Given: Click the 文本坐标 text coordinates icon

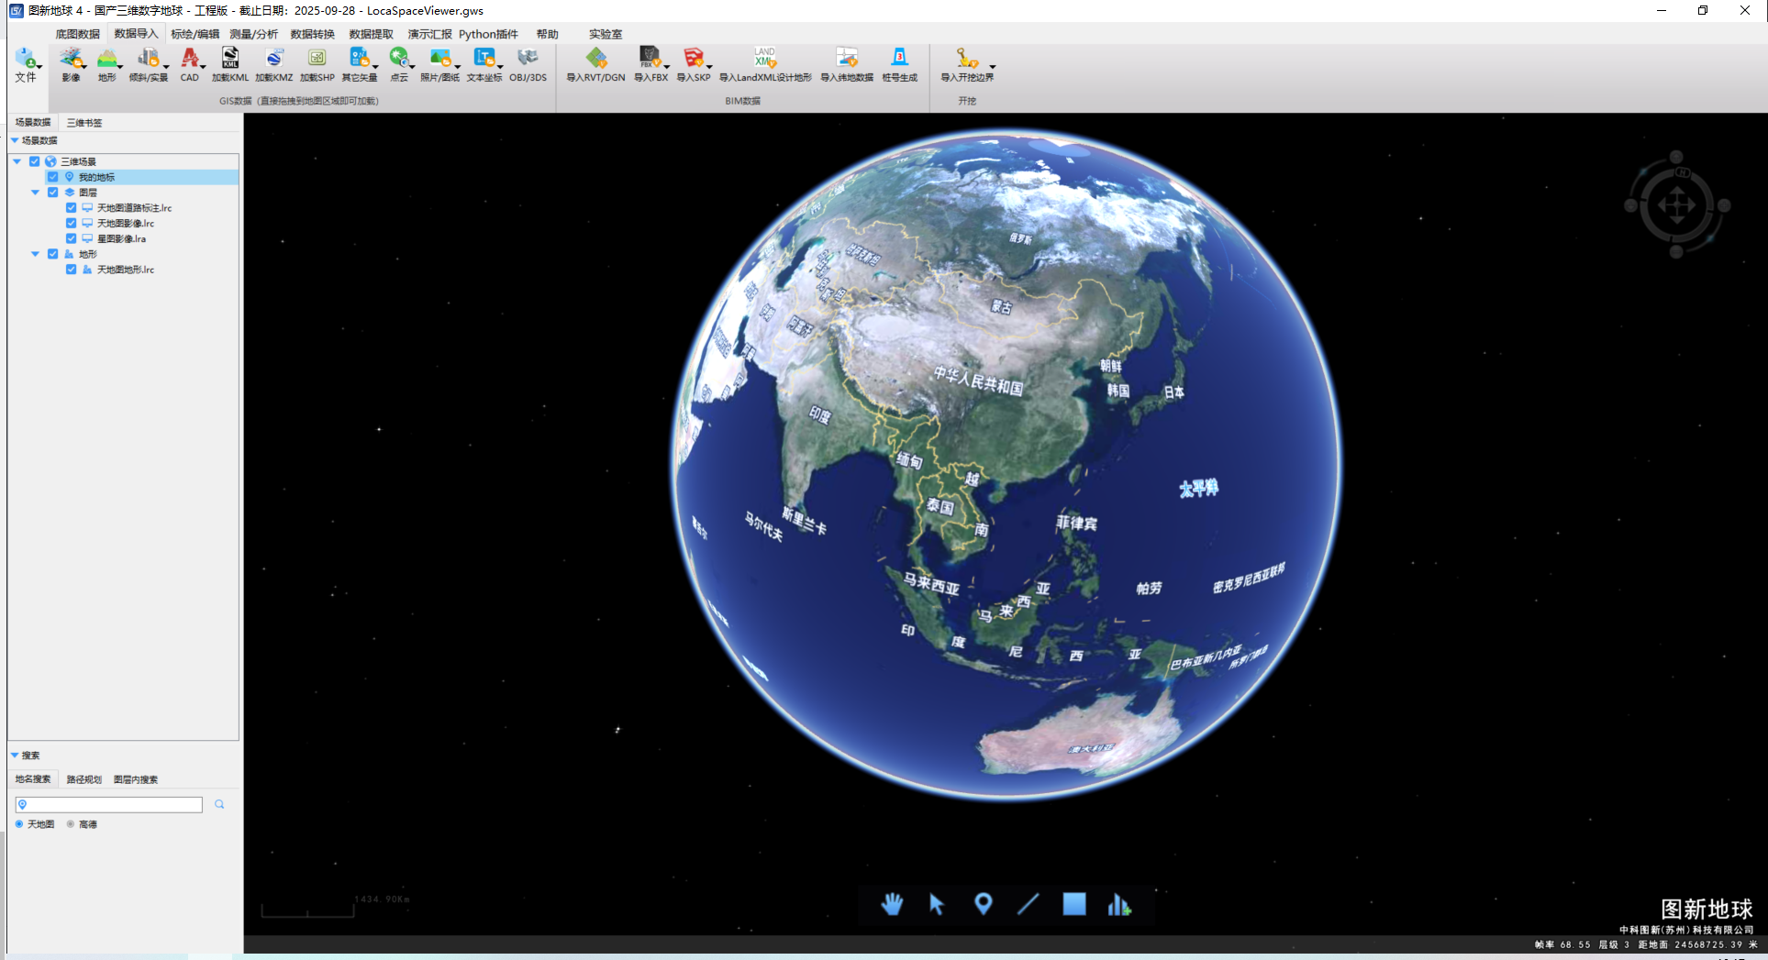Looking at the screenshot, I should 484,59.
